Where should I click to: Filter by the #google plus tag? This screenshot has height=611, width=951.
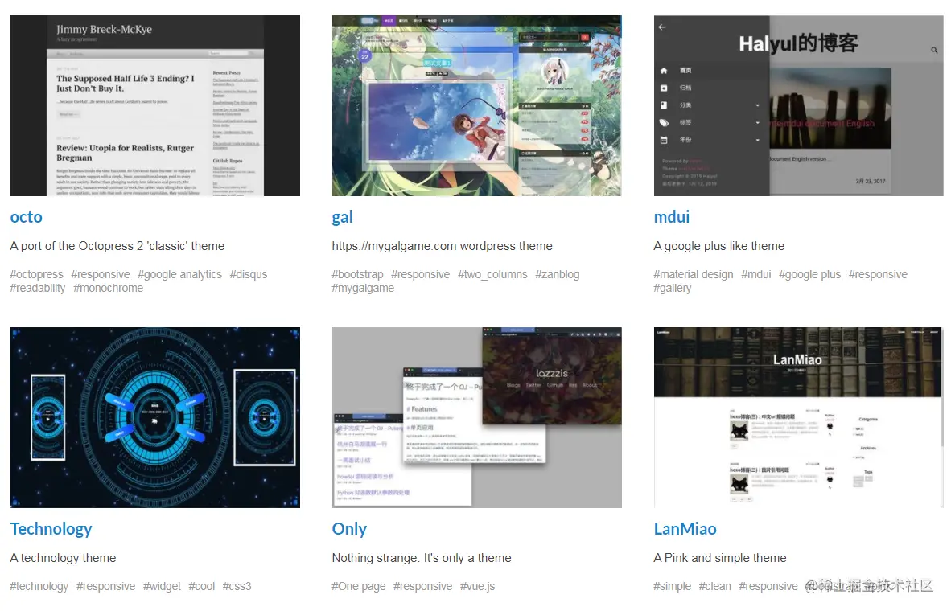[809, 275]
